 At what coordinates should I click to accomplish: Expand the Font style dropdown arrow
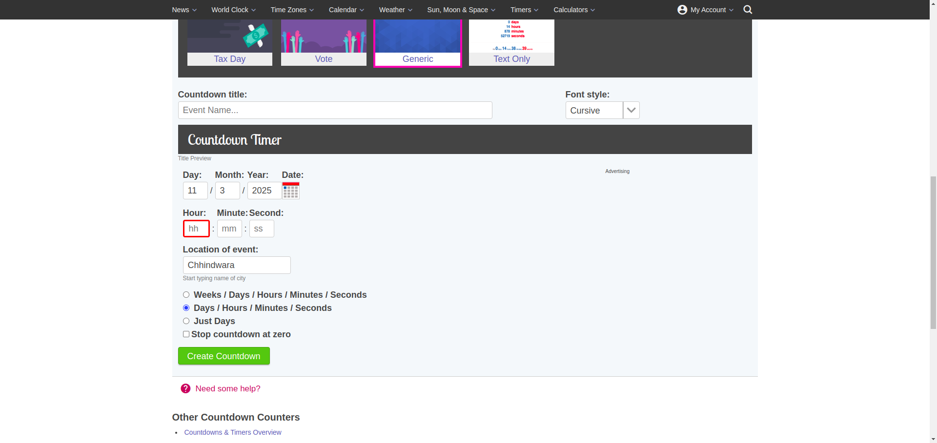coord(631,110)
